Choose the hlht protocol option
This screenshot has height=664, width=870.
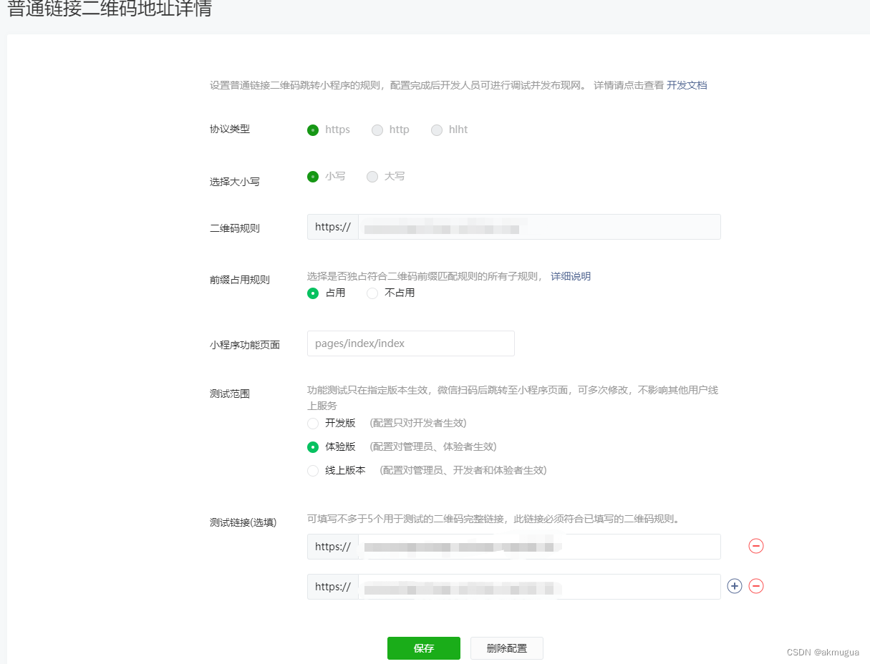[437, 130]
